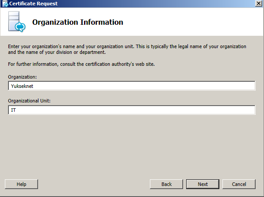Go Back to the previous wizard step
The image size is (264, 197).
coord(166,184)
